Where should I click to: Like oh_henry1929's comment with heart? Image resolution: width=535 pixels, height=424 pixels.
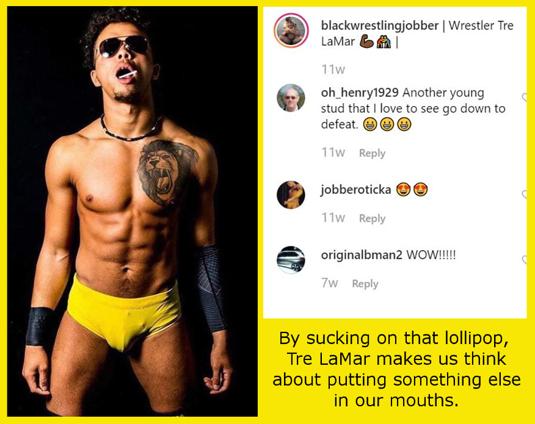(x=525, y=98)
